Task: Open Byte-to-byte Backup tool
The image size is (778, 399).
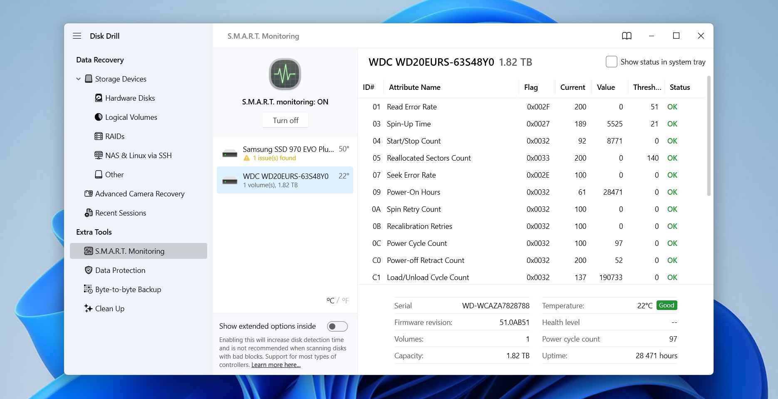Action: pos(128,289)
